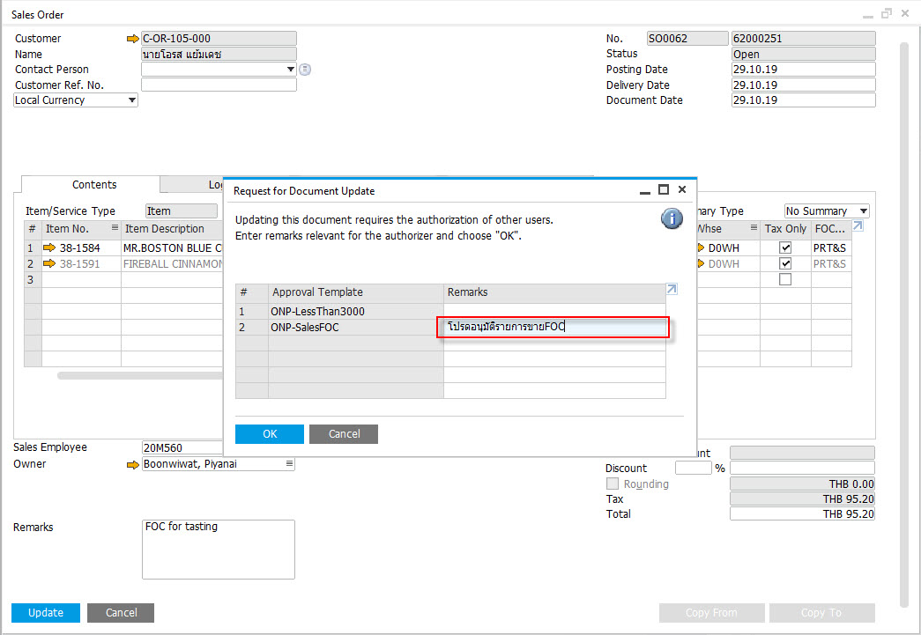The width and height of the screenshot is (921, 635).
Task: Uncheck Tax Only for row 2
Action: pos(784,263)
